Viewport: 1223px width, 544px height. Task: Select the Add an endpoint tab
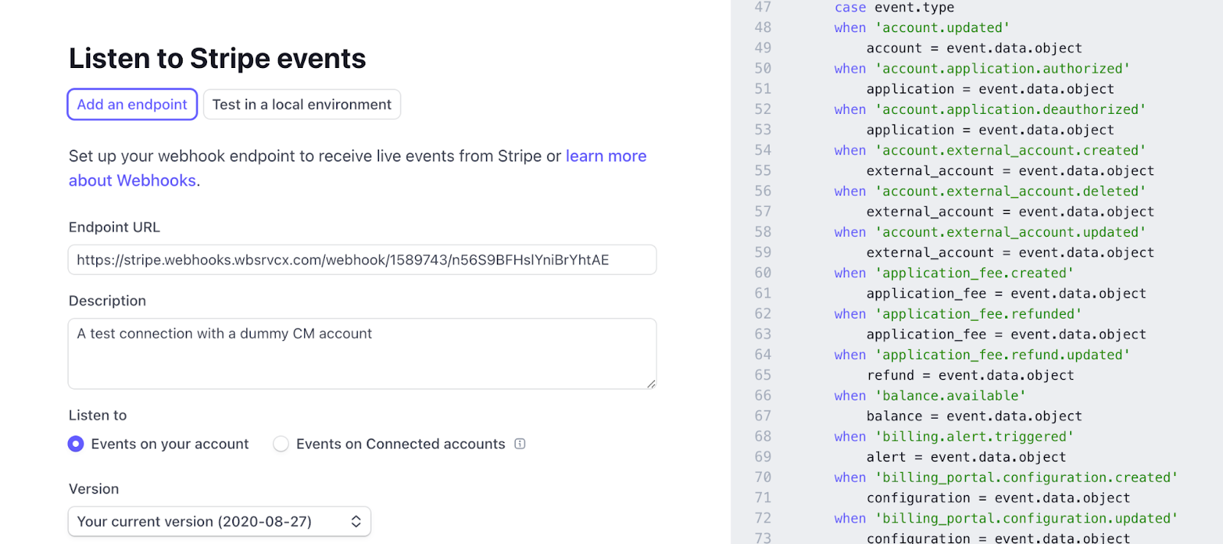click(x=132, y=105)
